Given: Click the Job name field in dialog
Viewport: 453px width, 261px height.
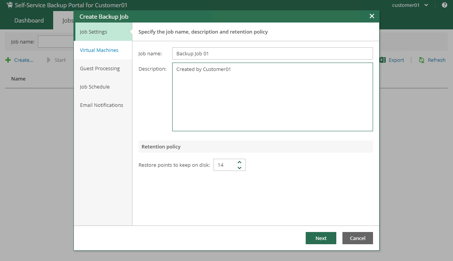Looking at the screenshot, I should (x=272, y=54).
